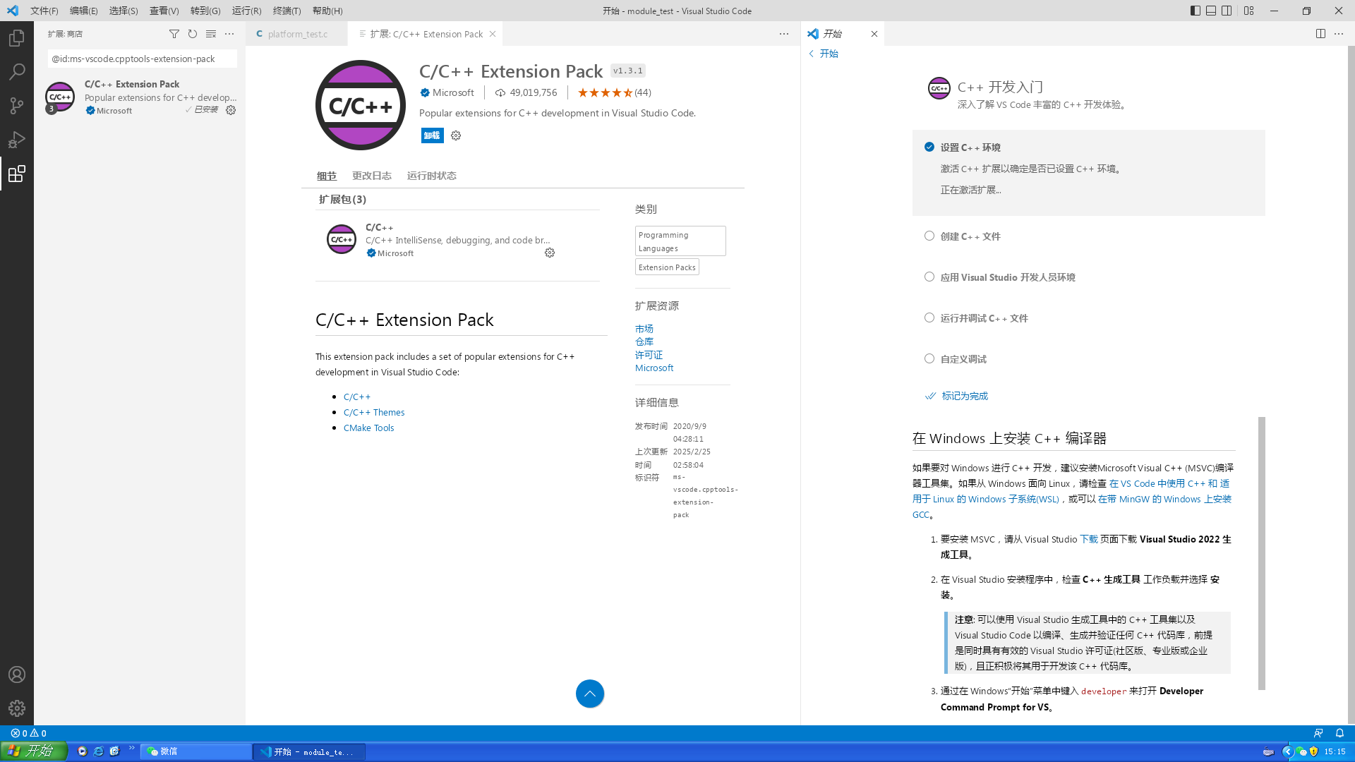Open manage gear next to 卸载 button

click(456, 135)
